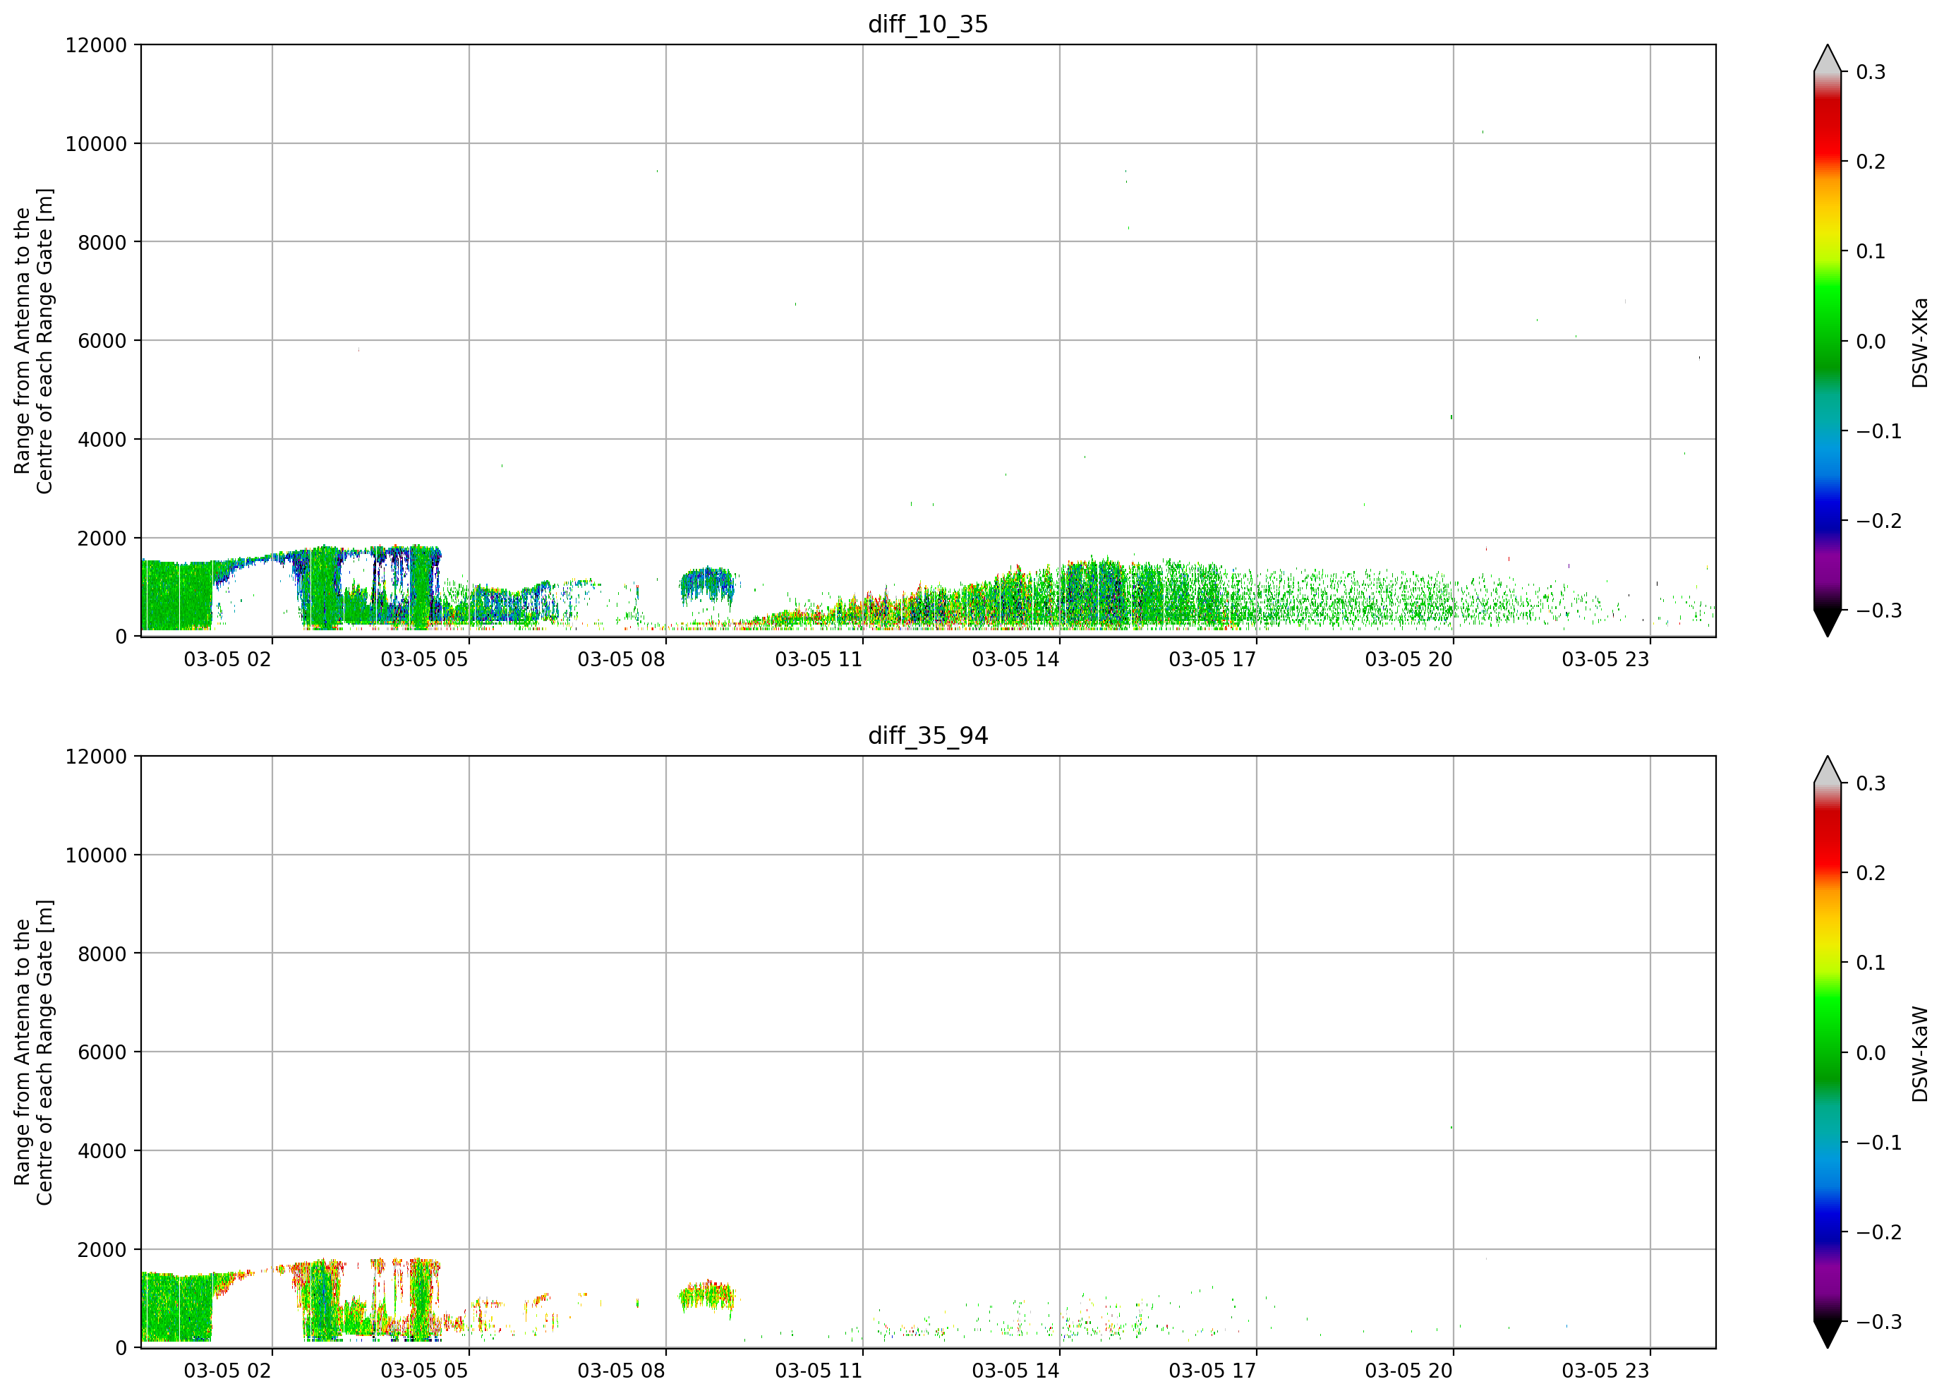Click '03-05 02' tick under diff_35_94
This screenshot has width=1944, height=1396.
point(227,1371)
